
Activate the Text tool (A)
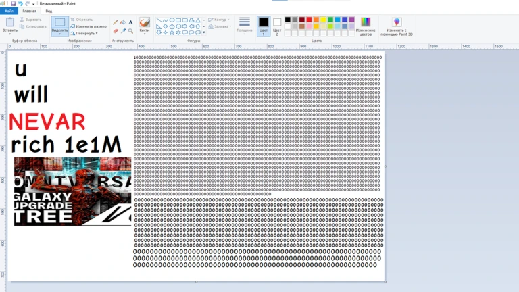click(x=130, y=22)
